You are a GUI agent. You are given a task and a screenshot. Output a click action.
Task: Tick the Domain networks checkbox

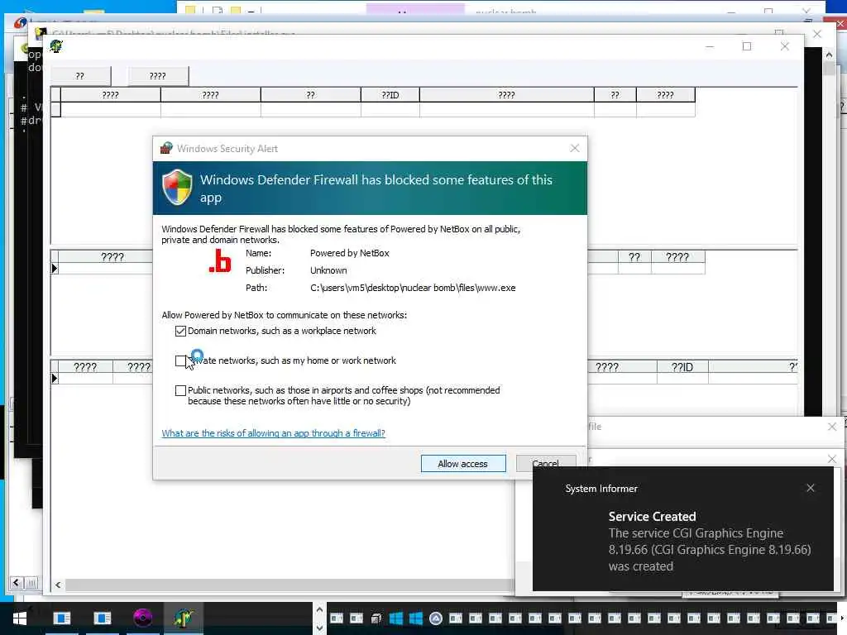[180, 331]
